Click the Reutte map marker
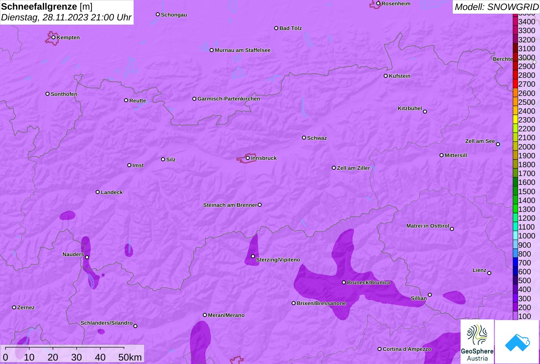The width and height of the screenshot is (540, 364). [x=126, y=101]
